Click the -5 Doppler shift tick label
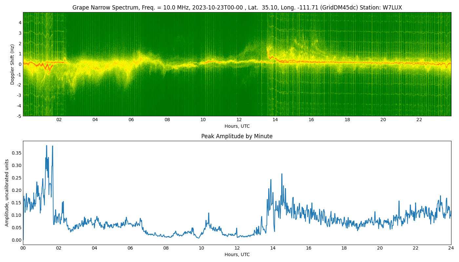The height and width of the screenshot is (262, 459). [x=19, y=116]
